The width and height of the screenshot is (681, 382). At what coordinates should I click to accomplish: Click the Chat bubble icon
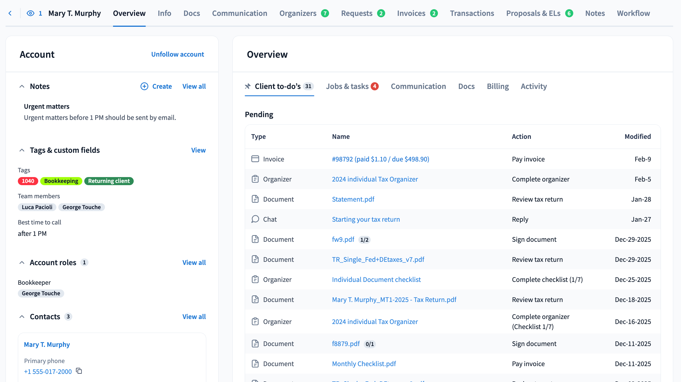coord(255,219)
